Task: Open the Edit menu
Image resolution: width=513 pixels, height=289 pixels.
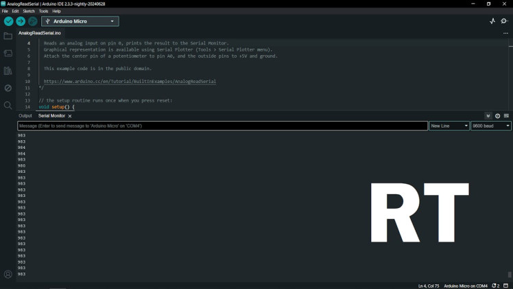Action: tap(15, 11)
